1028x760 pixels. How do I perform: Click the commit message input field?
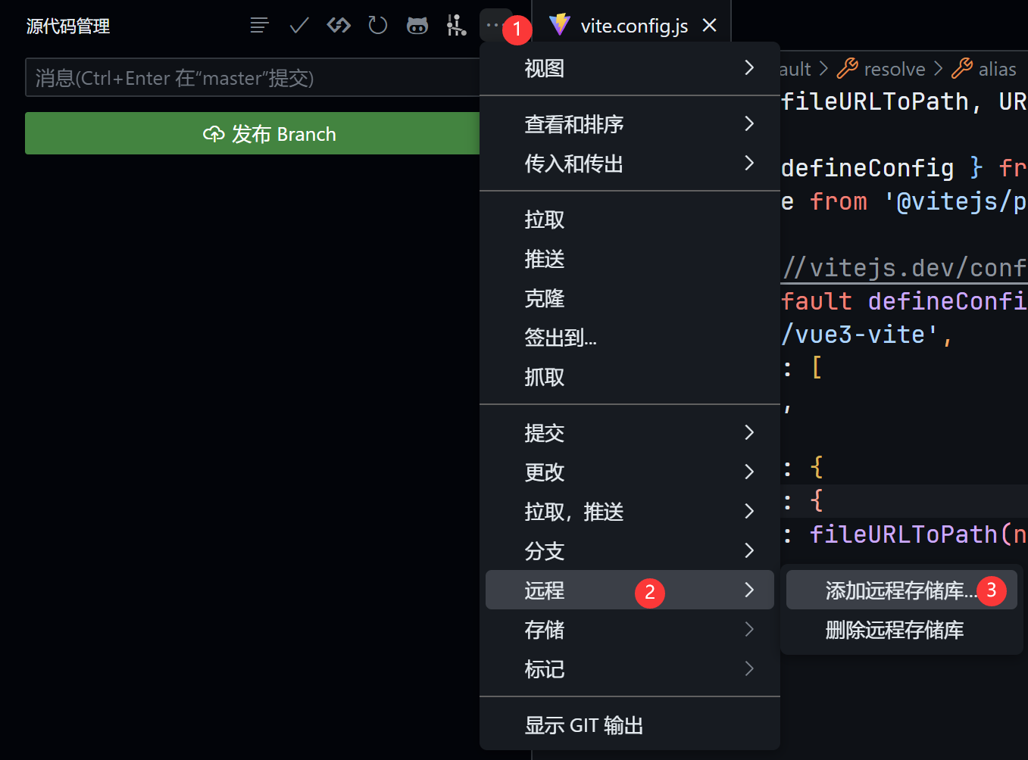point(254,78)
